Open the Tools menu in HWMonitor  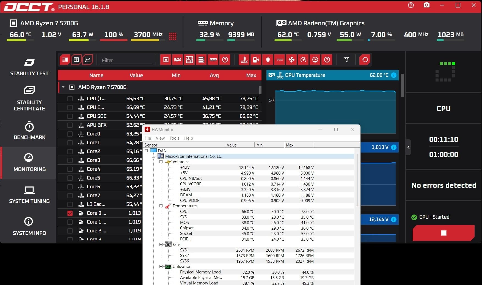174,138
